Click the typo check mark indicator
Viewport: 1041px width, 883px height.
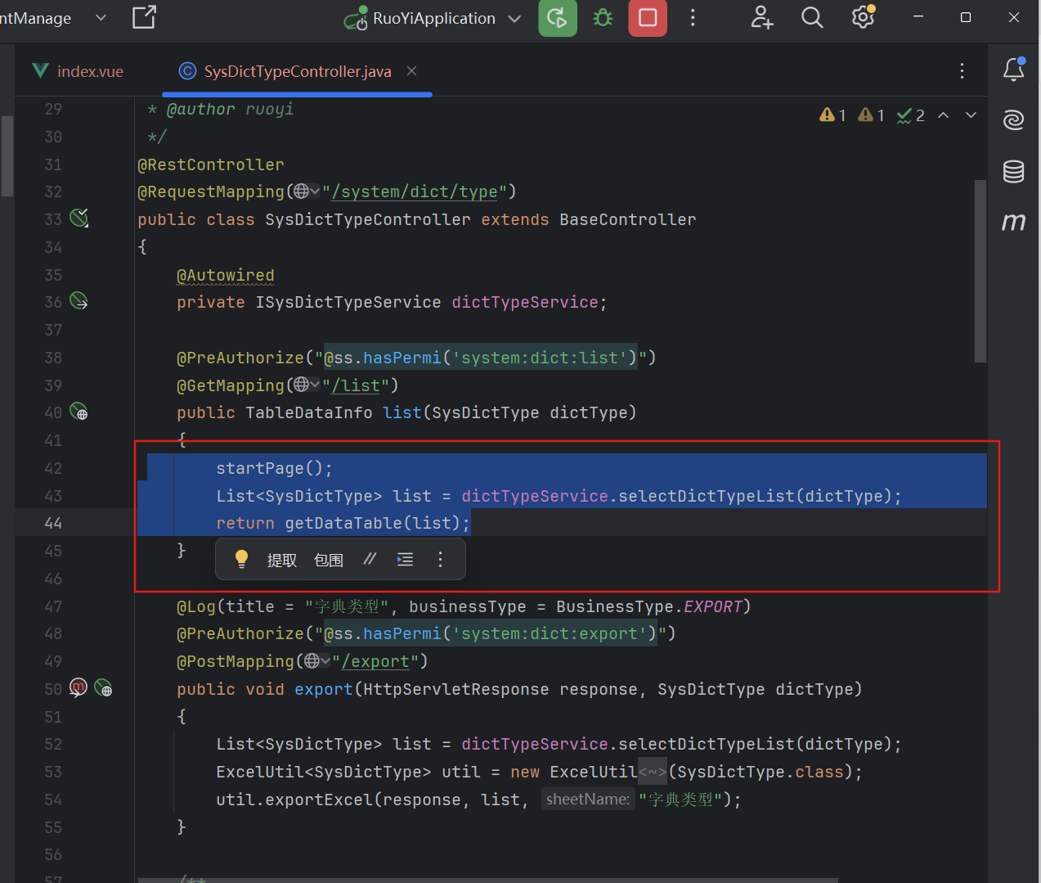point(910,115)
